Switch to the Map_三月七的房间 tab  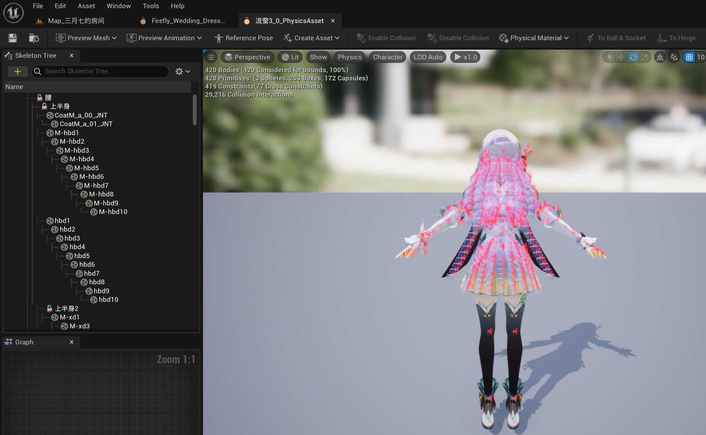coord(70,21)
